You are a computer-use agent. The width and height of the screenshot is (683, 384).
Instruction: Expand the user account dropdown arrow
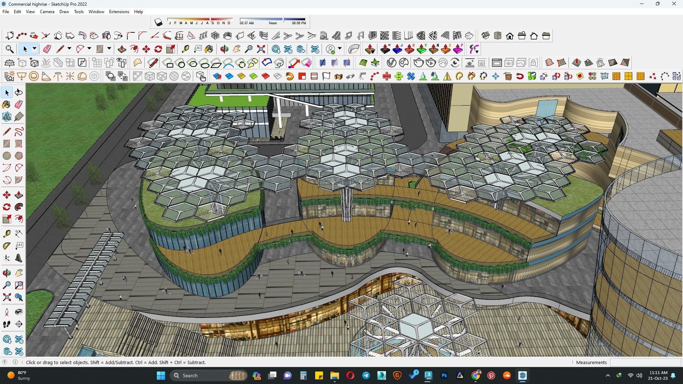point(340,49)
